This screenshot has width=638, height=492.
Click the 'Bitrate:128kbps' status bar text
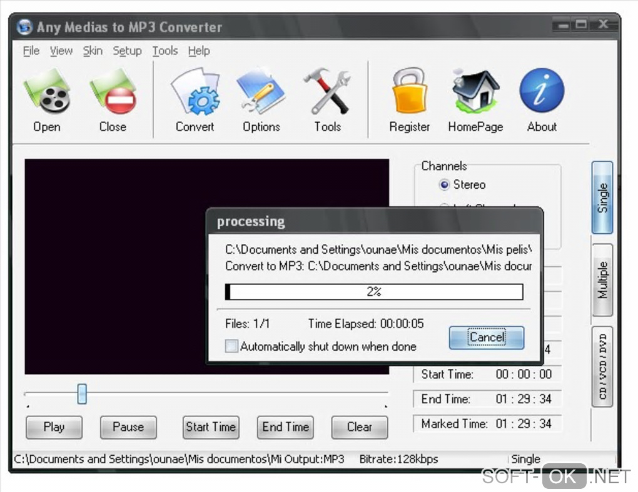399,459
